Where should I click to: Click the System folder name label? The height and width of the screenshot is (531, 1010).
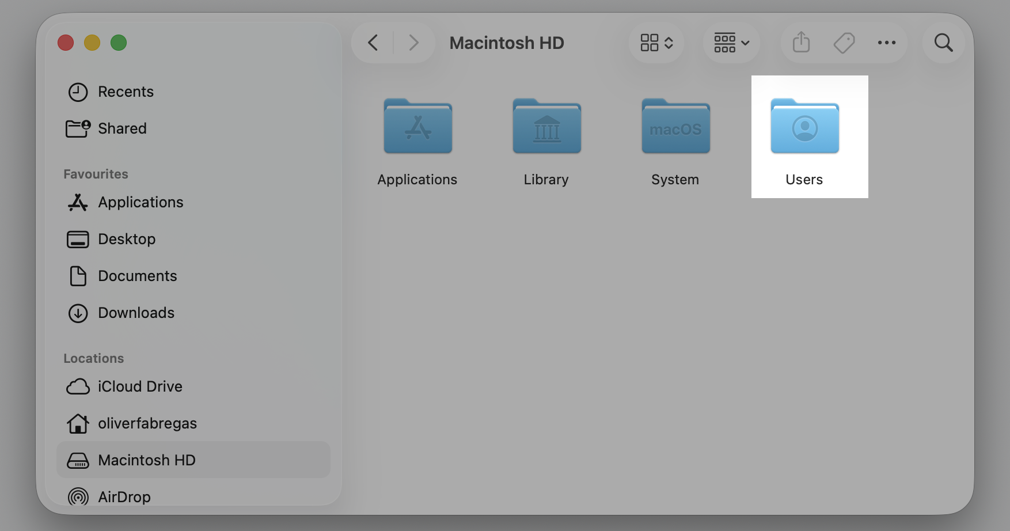675,180
